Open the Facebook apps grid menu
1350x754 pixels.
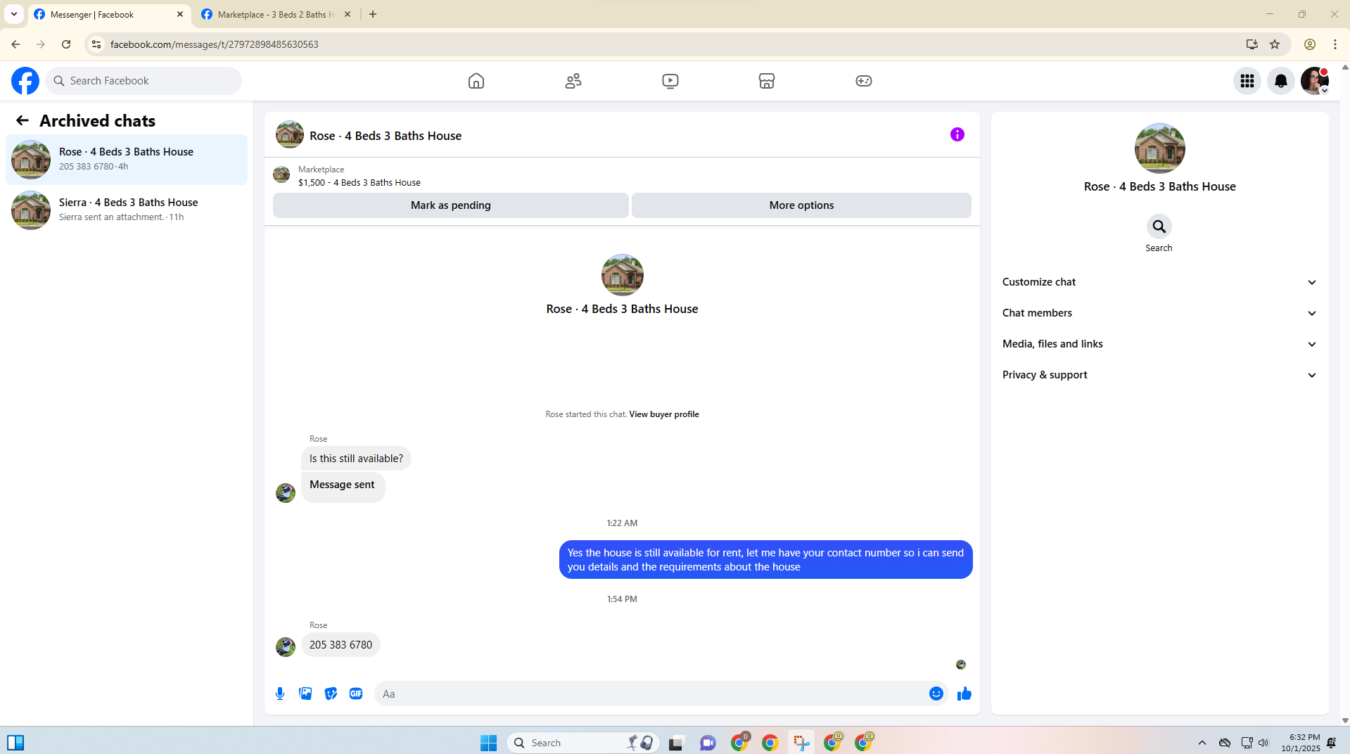(1247, 81)
